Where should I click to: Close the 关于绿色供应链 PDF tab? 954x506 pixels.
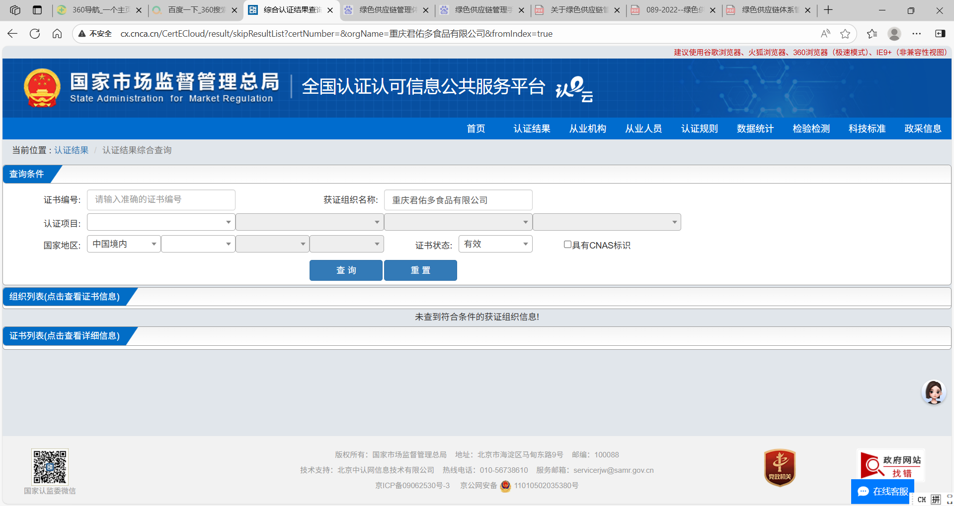(617, 10)
